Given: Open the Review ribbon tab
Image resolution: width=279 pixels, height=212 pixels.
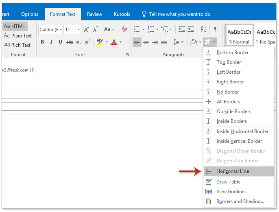Looking at the screenshot, I should click(x=94, y=14).
